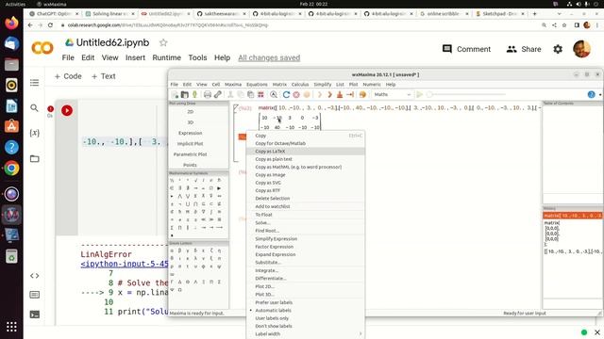Open the Colab table of contents sidebar icon
The height and width of the screenshot is (339, 604).
pos(34,83)
